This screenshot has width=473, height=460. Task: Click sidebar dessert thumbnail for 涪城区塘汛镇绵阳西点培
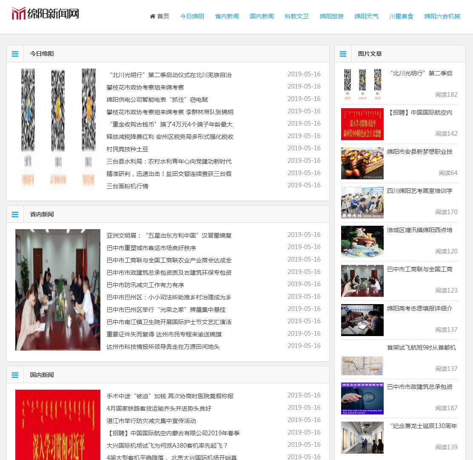pos(362,241)
